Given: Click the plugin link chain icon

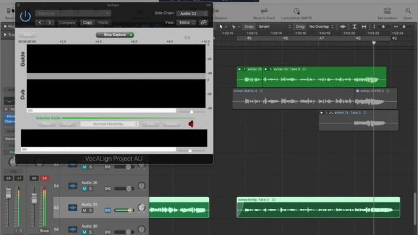Looking at the screenshot, I should click(x=203, y=23).
